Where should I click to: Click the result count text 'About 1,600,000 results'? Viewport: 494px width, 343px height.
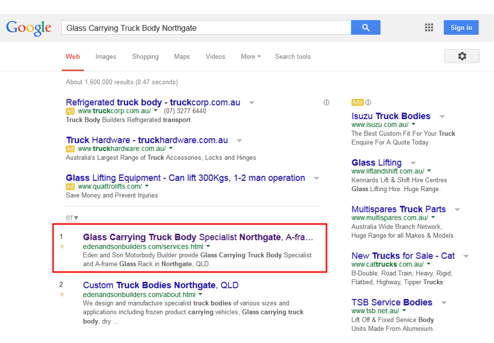click(99, 82)
